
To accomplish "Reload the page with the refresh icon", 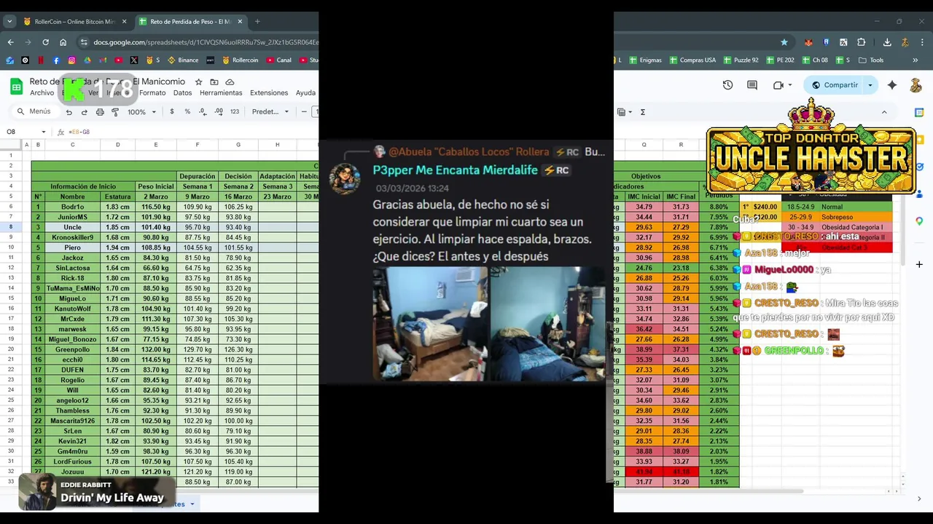I will (x=45, y=42).
